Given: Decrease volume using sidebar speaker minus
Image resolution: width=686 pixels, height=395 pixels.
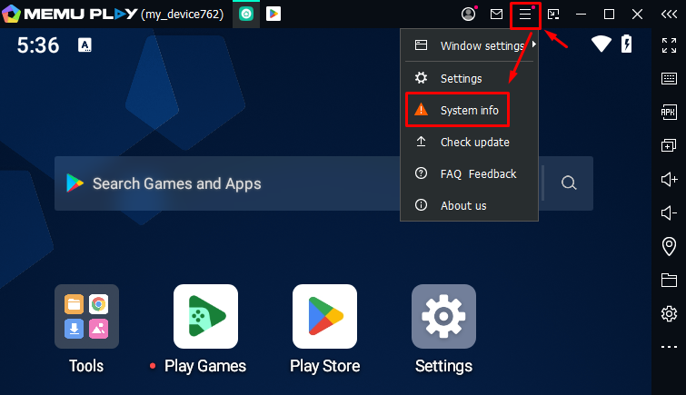Looking at the screenshot, I should click(669, 213).
